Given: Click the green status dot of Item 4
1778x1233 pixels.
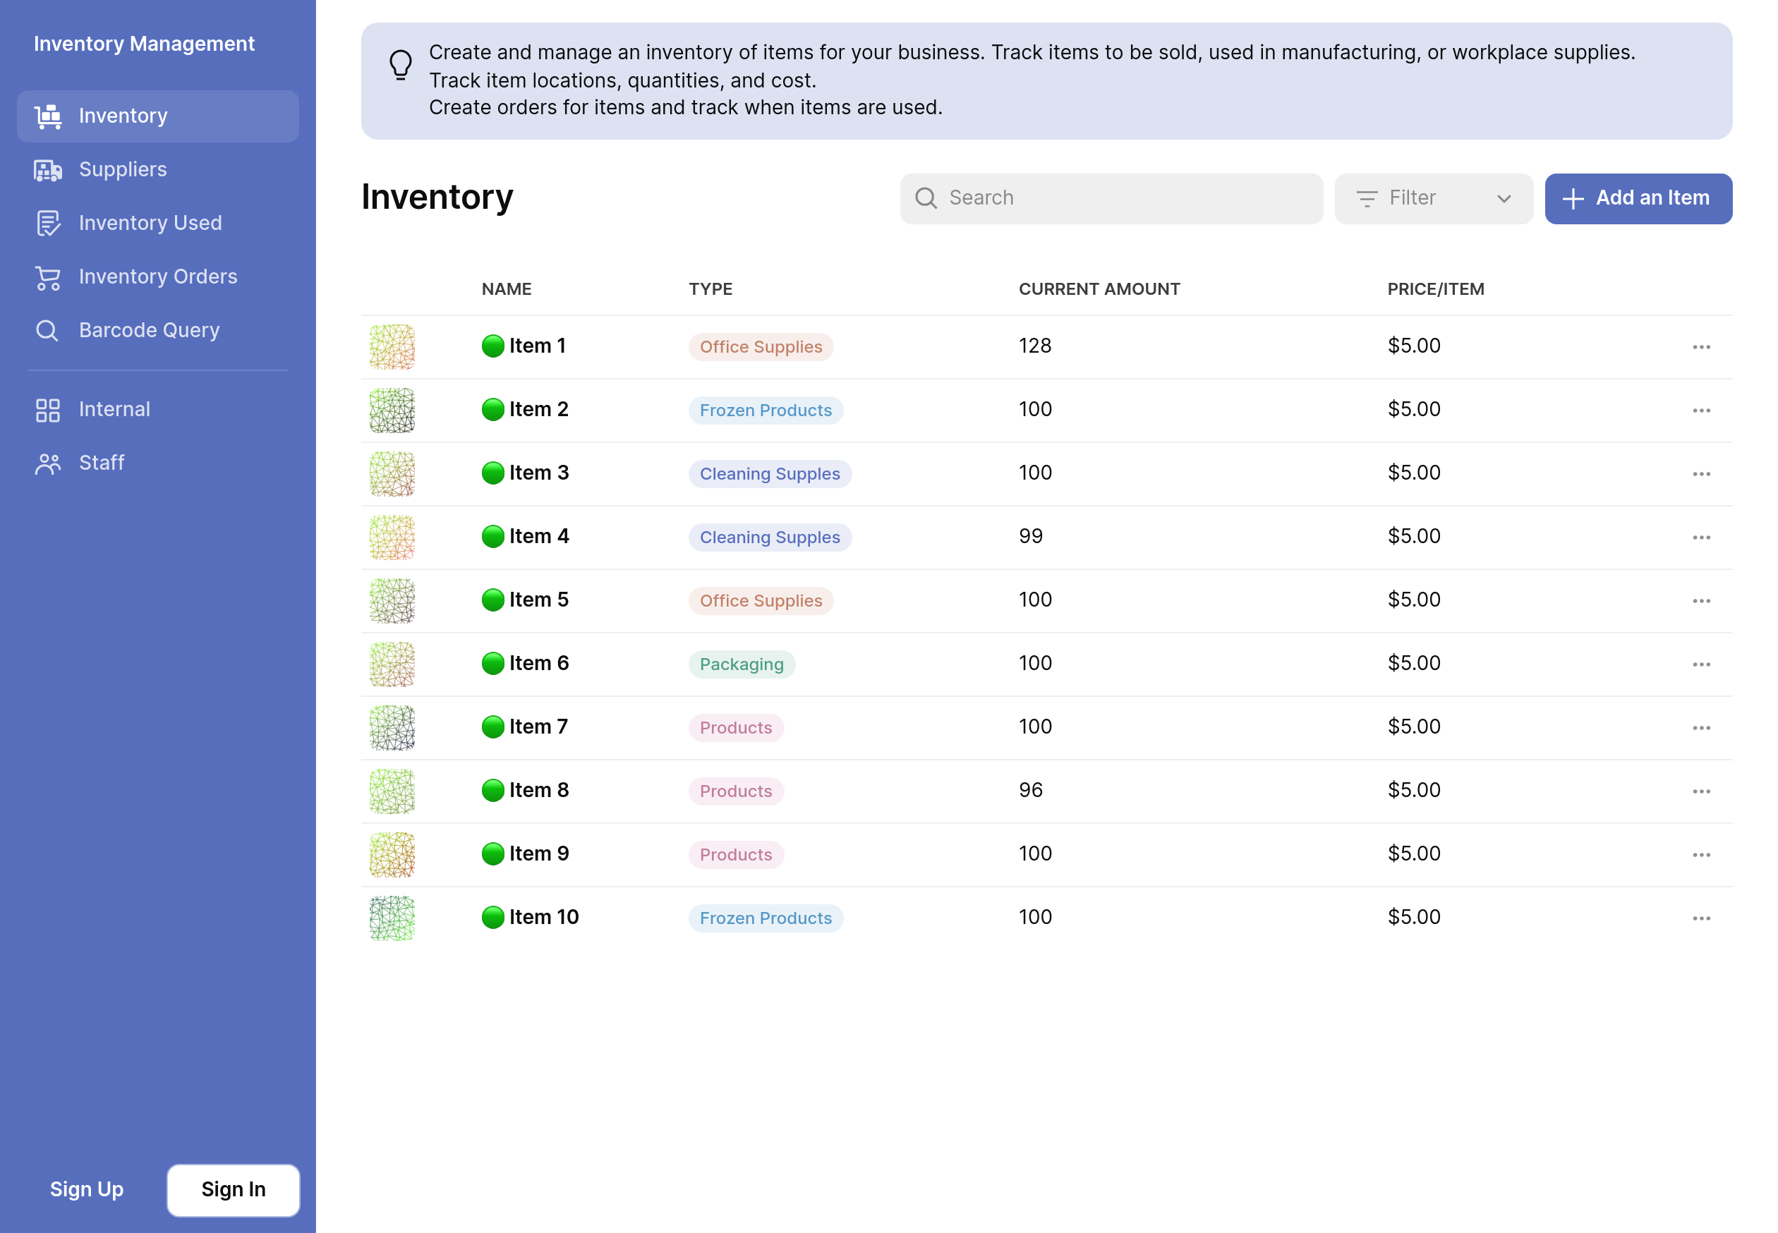Looking at the screenshot, I should click(492, 536).
